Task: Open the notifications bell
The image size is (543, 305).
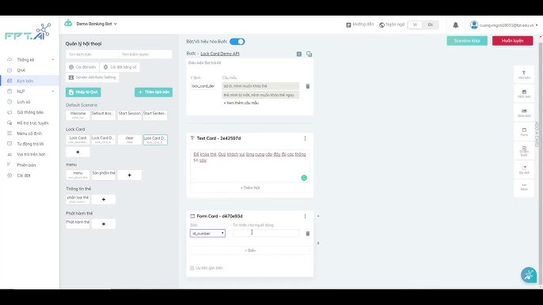Action: [455, 25]
